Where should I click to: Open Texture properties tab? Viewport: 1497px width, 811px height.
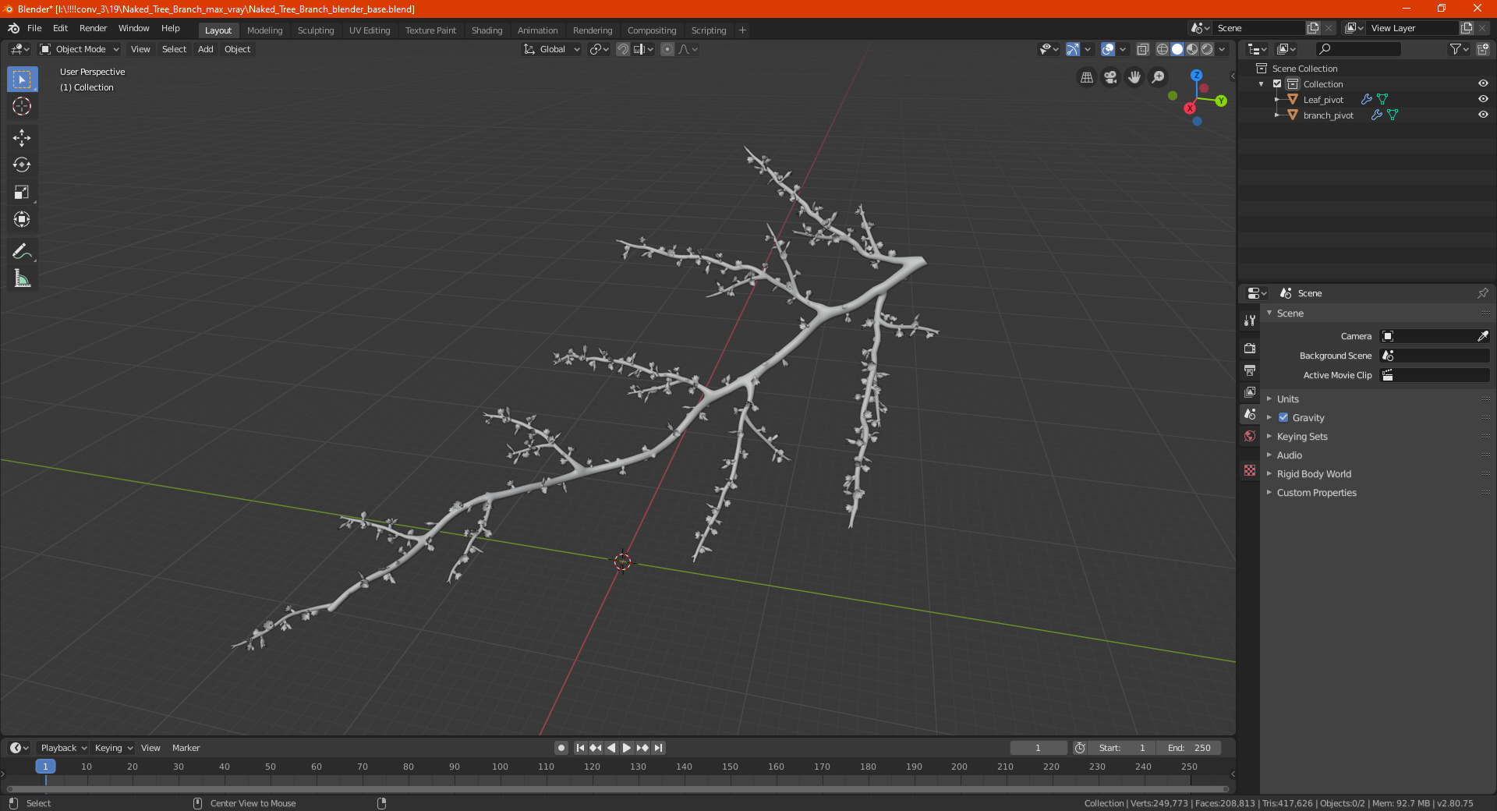tap(1250, 470)
